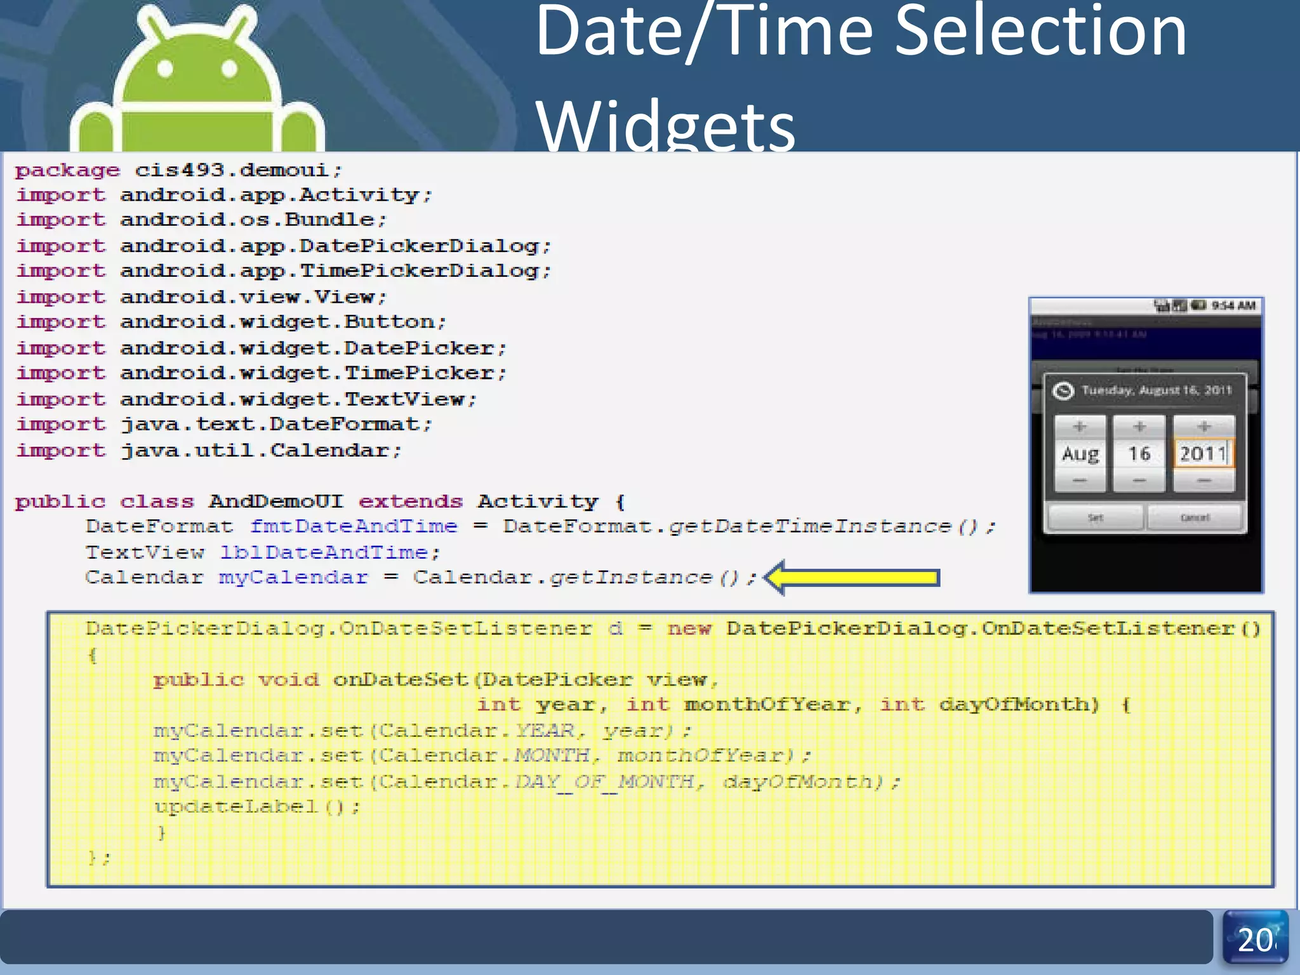Click the line import android.widget.TextView;
The height and width of the screenshot is (975, 1300).
[x=246, y=399]
